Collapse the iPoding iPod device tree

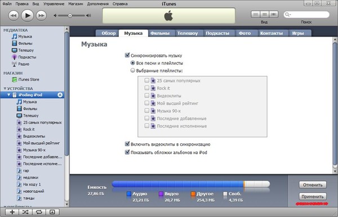pyautogui.click(x=9, y=95)
